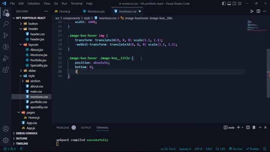Maximize the panel size chevron
This screenshot has width=270, height=152.
pyautogui.click(x=260, y=128)
